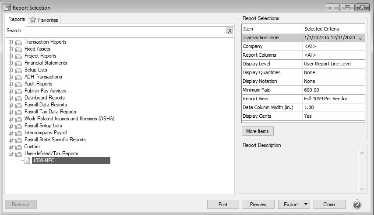374x215 pixels.
Task: Open the Export button dropdown arrow
Action: (305, 205)
